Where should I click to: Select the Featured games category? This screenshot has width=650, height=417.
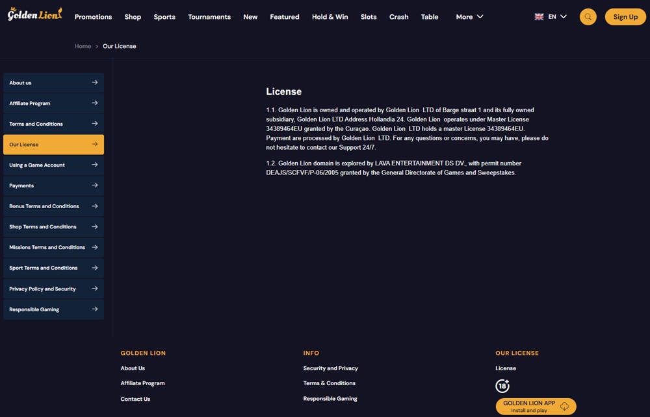click(285, 17)
